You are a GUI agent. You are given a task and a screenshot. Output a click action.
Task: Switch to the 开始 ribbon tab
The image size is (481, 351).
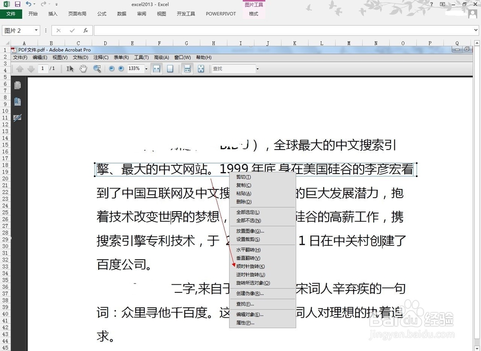pos(33,14)
